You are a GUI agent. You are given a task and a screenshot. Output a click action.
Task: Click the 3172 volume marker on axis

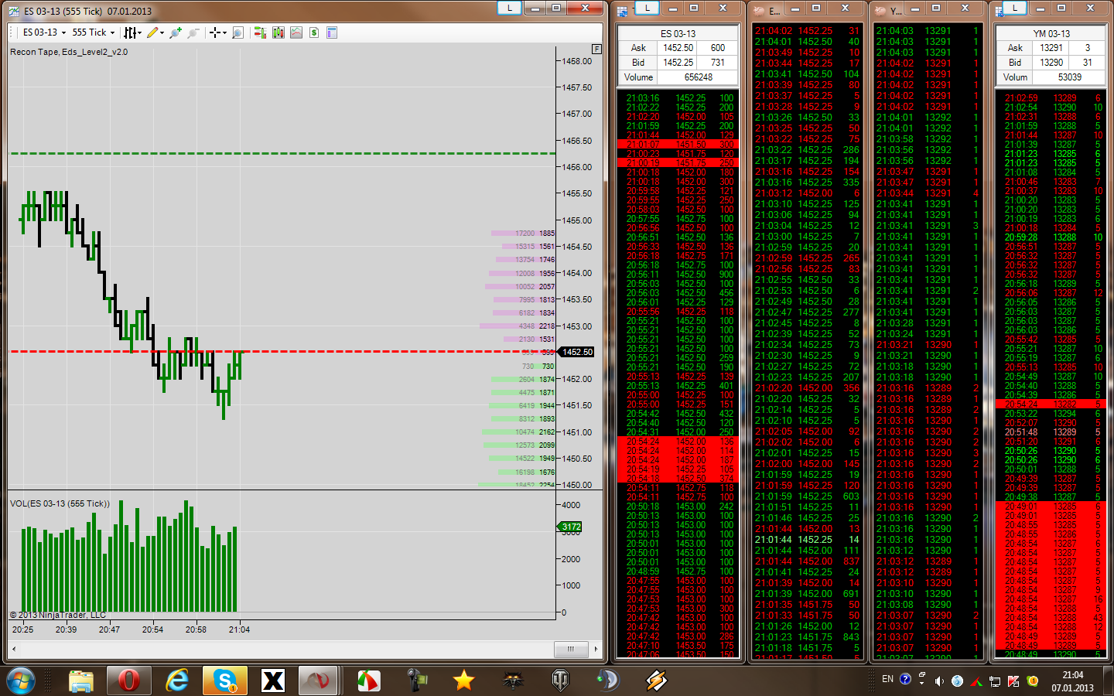click(571, 527)
